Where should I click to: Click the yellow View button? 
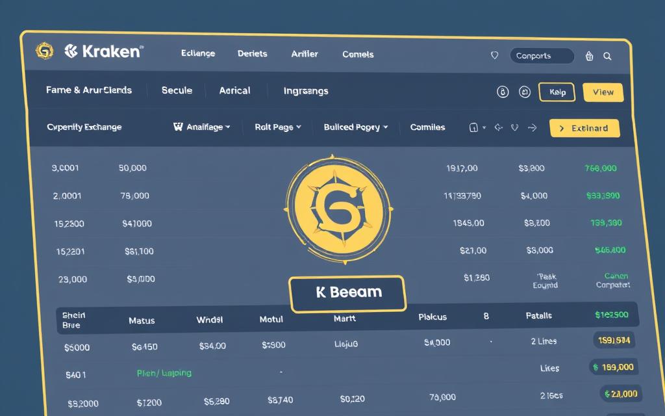tap(603, 92)
